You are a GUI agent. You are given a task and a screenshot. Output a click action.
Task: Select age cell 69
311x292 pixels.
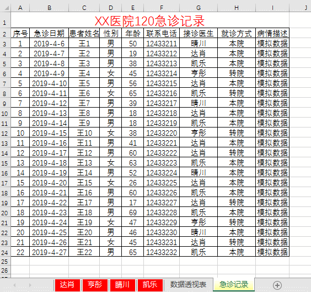133,212
